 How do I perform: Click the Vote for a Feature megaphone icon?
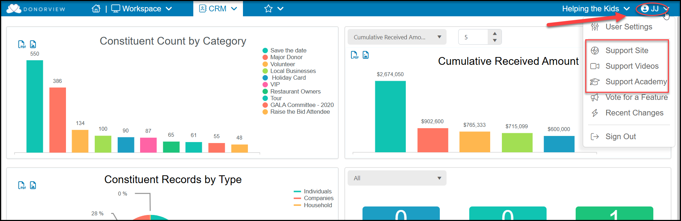[x=595, y=97]
